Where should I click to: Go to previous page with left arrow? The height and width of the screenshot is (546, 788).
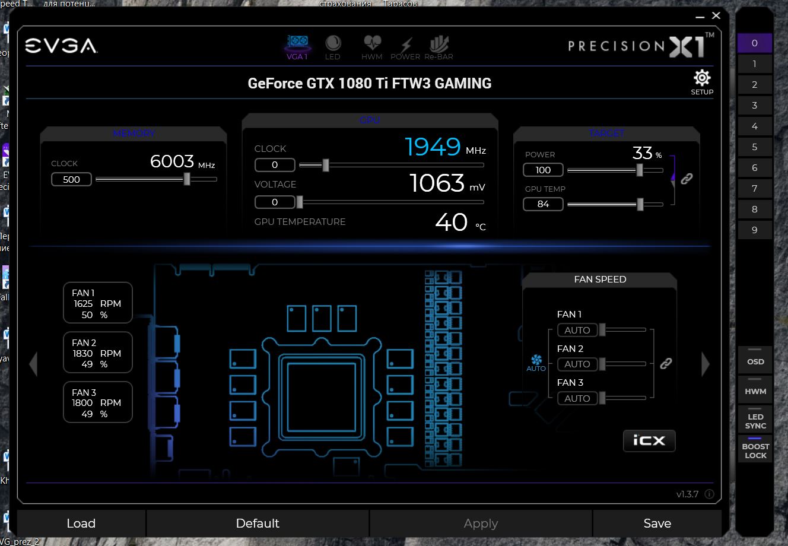point(33,364)
